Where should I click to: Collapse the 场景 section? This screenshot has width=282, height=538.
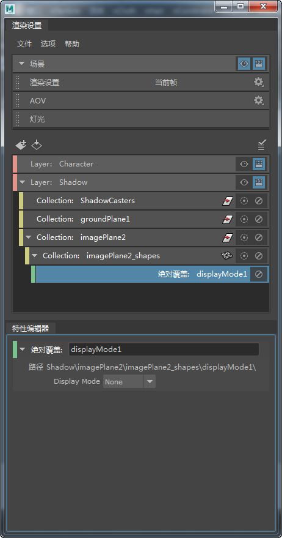tap(22, 64)
